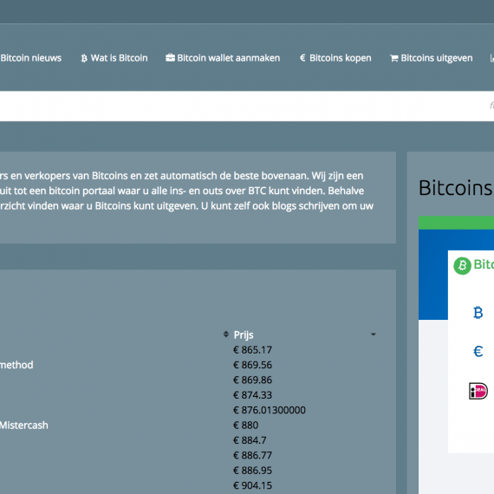The image size is (494, 494).
Task: Select the price € 886.77
Action: (252, 456)
